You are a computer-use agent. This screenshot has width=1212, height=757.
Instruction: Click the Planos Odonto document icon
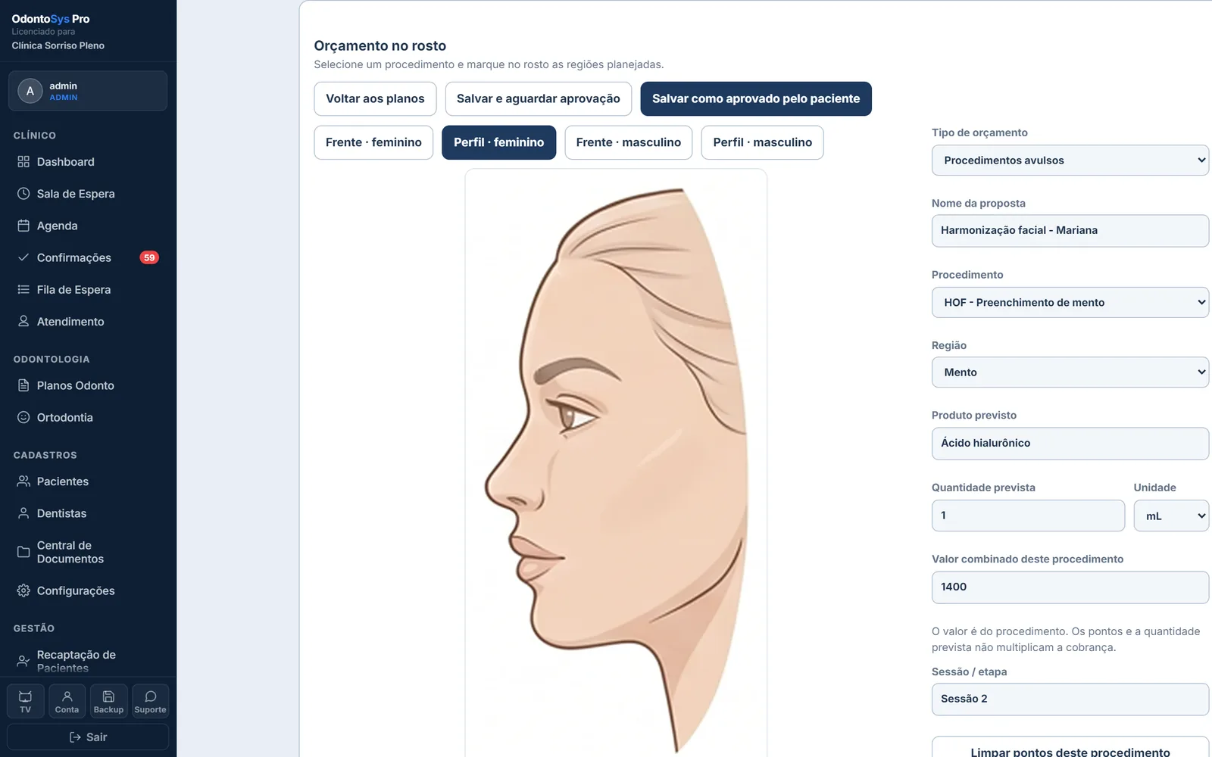[23, 385]
